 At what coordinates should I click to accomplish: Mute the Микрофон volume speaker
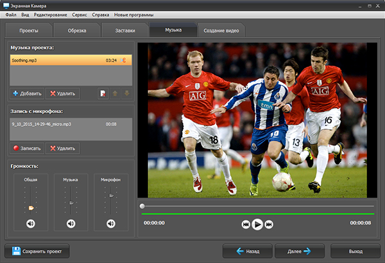pyautogui.click(x=111, y=223)
